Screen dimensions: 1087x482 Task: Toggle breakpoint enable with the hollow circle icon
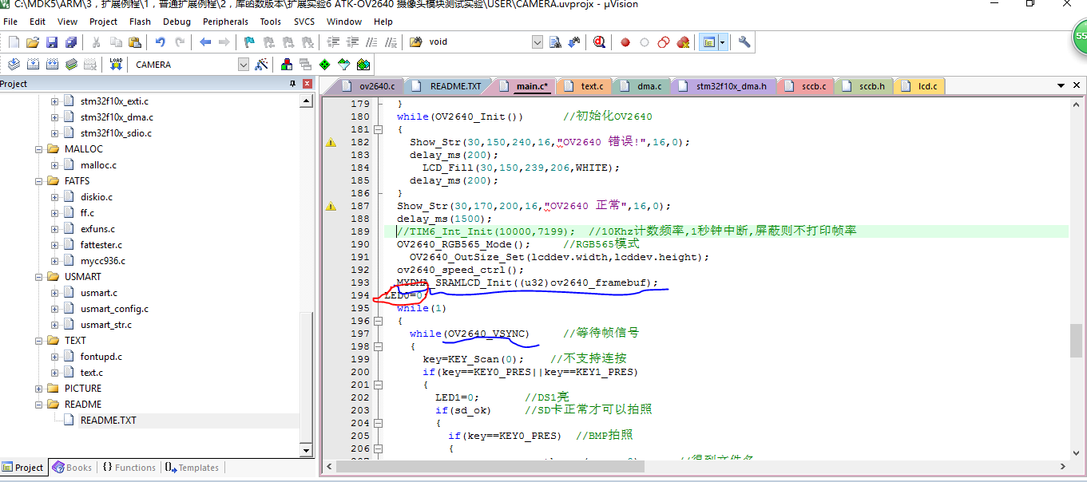(x=645, y=42)
